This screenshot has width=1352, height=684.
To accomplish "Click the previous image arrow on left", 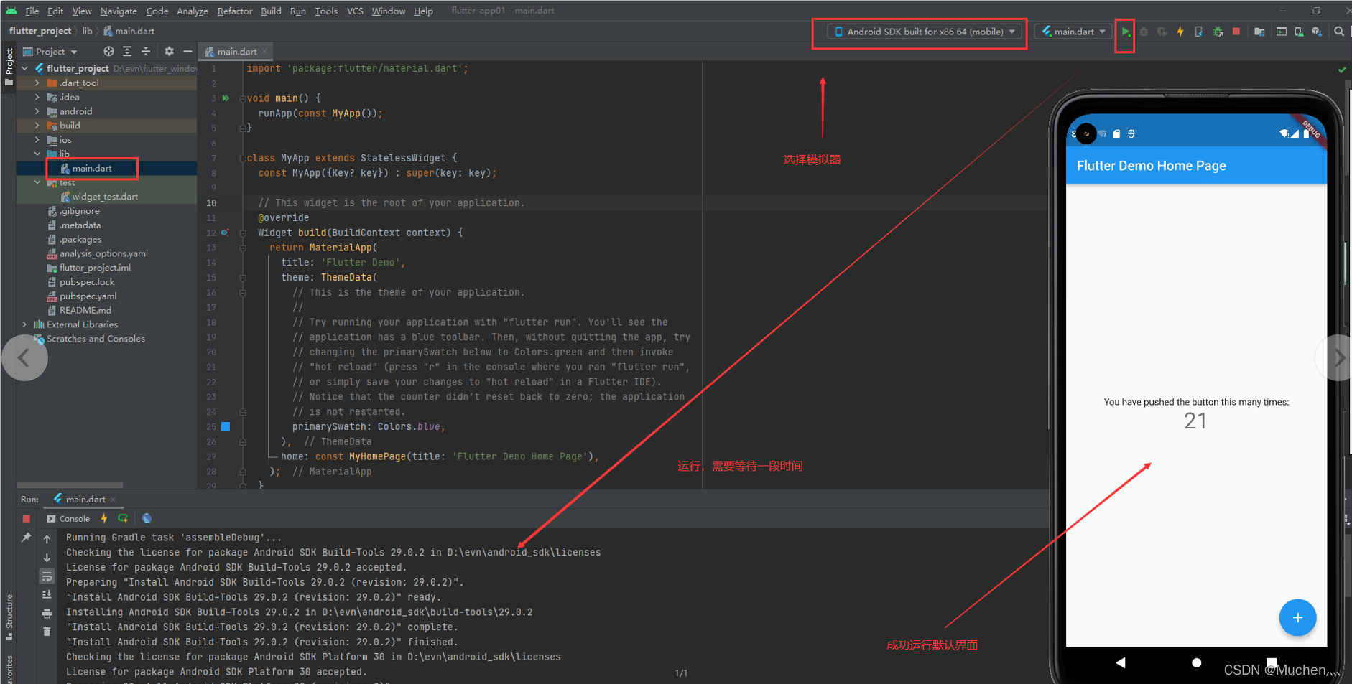I will click(24, 357).
